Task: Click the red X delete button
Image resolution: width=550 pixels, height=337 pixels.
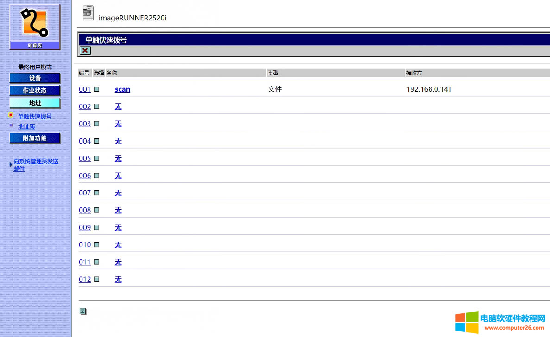Action: [x=85, y=50]
